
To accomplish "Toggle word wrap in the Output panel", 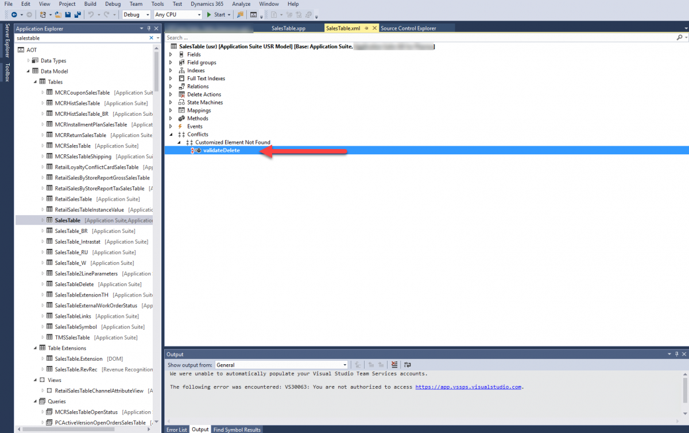I will [407, 365].
